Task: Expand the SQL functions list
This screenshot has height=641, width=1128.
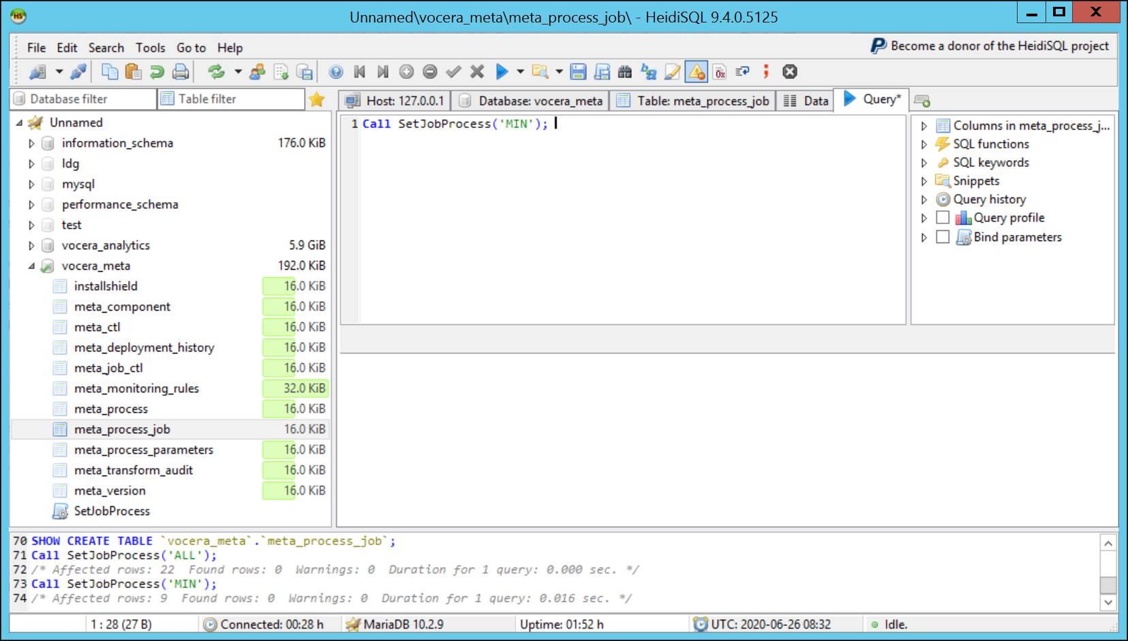Action: (x=924, y=144)
